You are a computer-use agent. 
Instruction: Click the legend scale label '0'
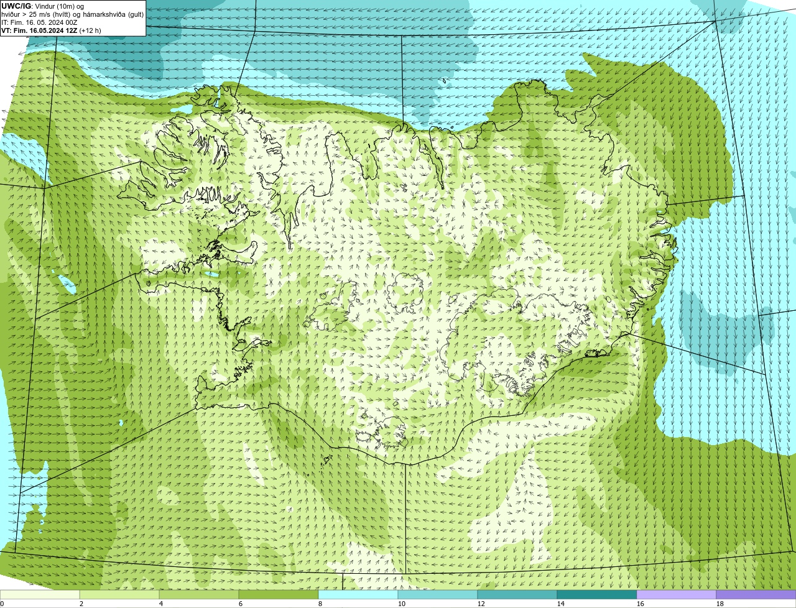tap(2, 604)
